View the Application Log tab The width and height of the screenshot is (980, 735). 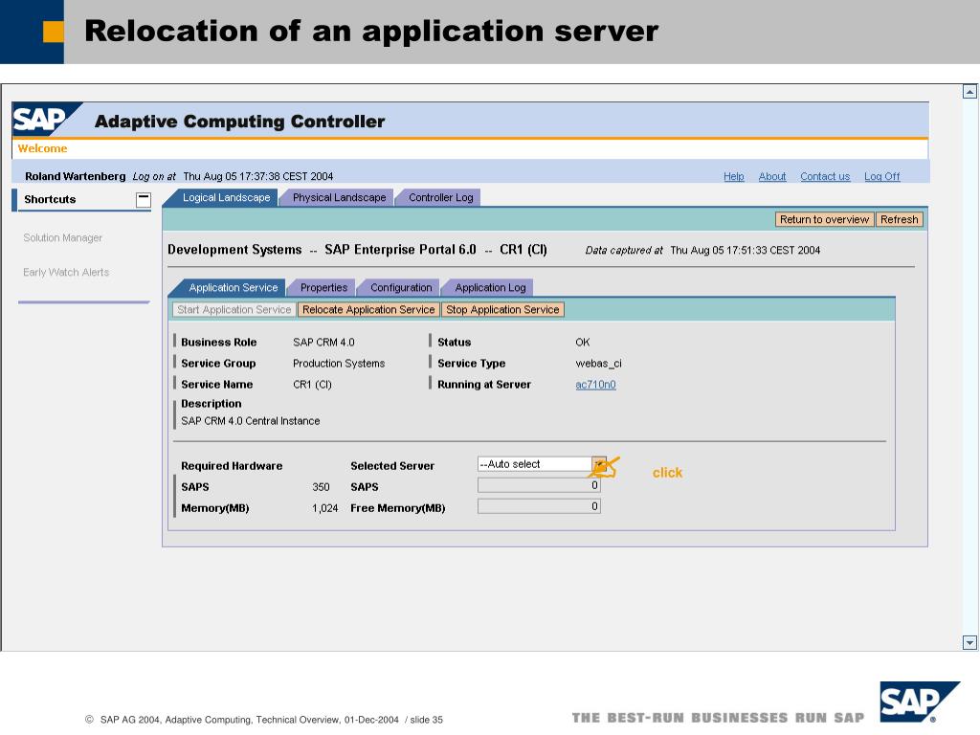pos(490,287)
